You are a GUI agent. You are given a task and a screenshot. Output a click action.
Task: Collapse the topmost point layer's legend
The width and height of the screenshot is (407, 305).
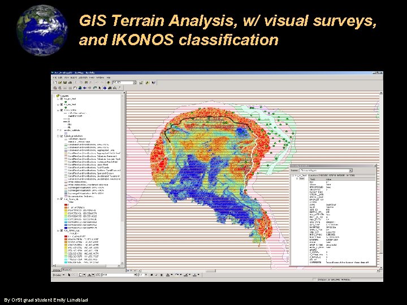[58, 99]
